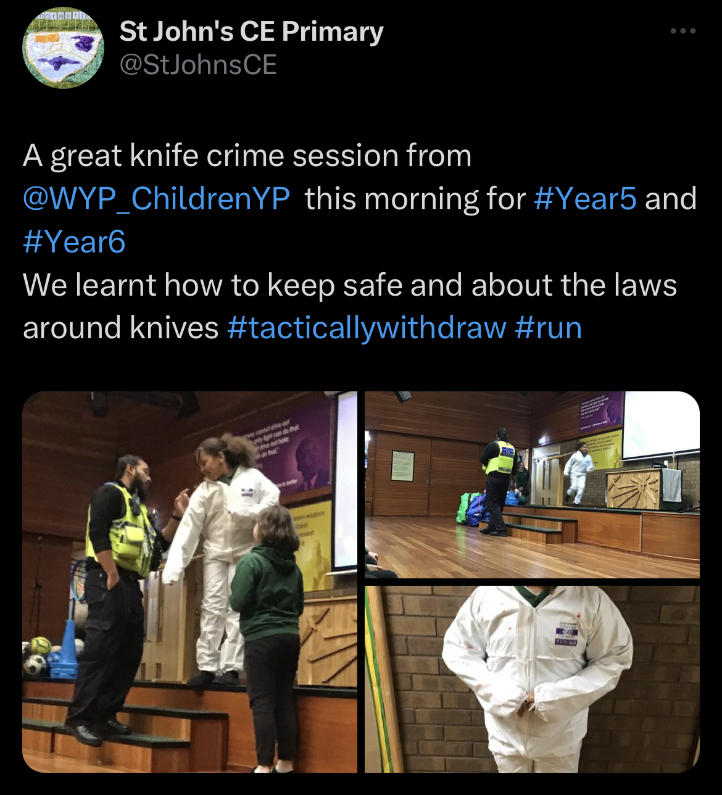
Task: Open the St John's CE Primary profile avatar
Action: pos(63,48)
